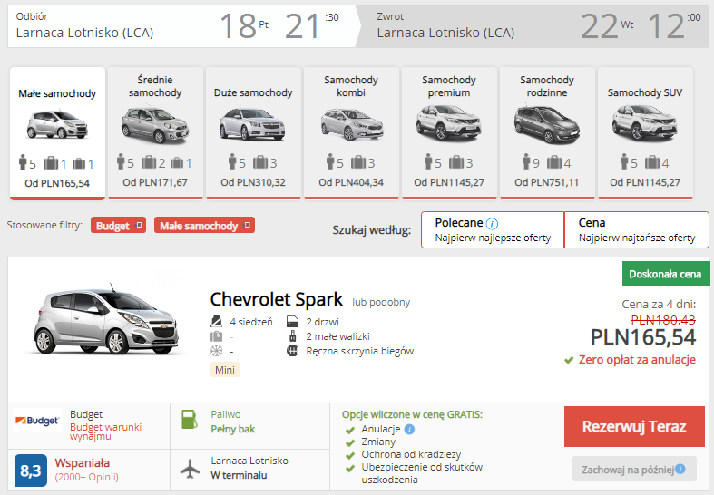Click luggage icon in Duże samochody card

[260, 162]
